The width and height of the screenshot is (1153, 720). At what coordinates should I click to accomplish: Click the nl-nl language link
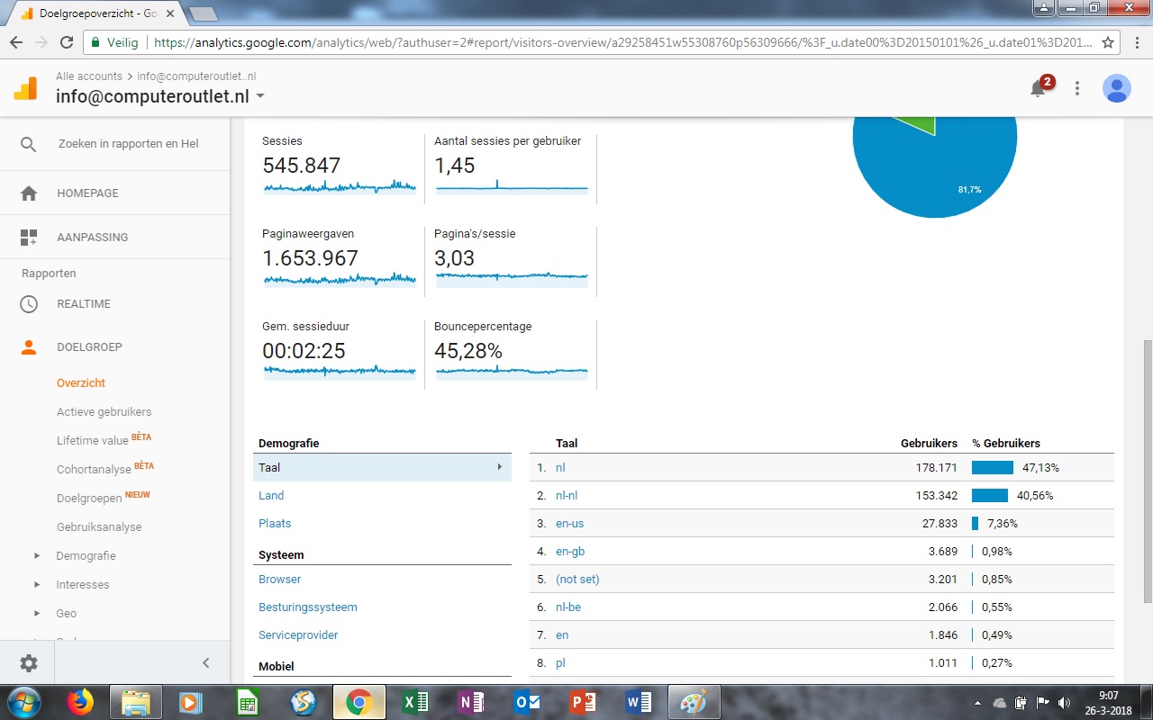coord(567,496)
